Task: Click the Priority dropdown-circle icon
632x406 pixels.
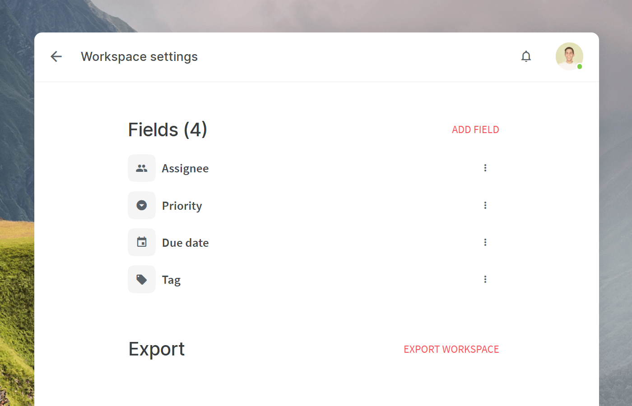Action: [142, 205]
